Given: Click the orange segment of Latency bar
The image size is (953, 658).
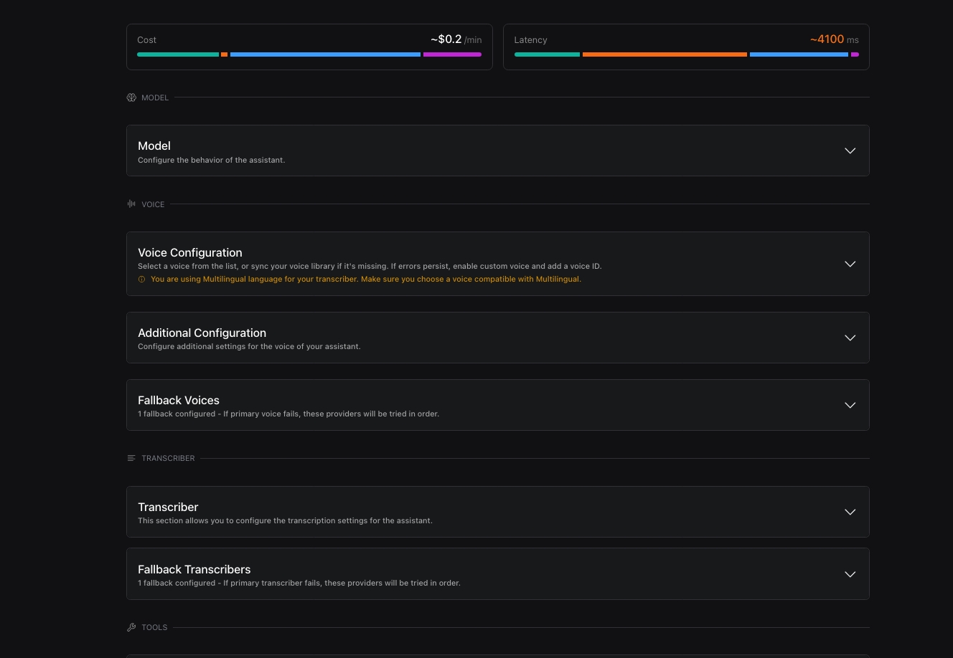Looking at the screenshot, I should pyautogui.click(x=665, y=54).
